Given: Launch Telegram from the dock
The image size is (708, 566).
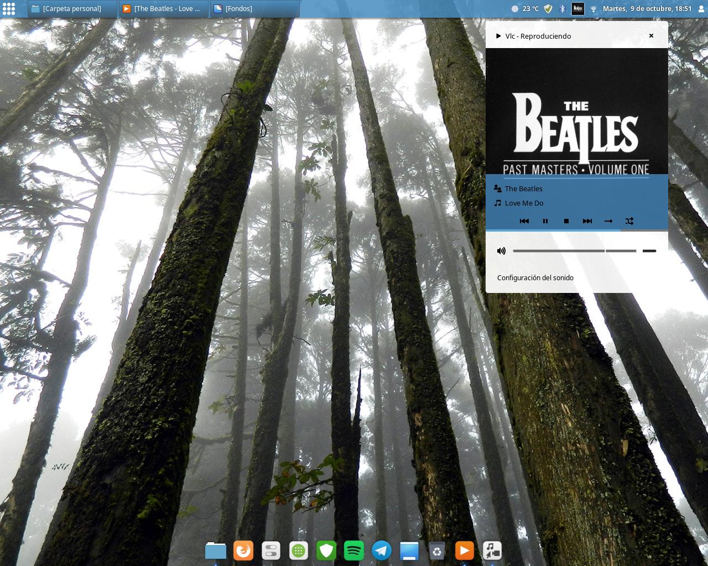Looking at the screenshot, I should tap(382, 551).
